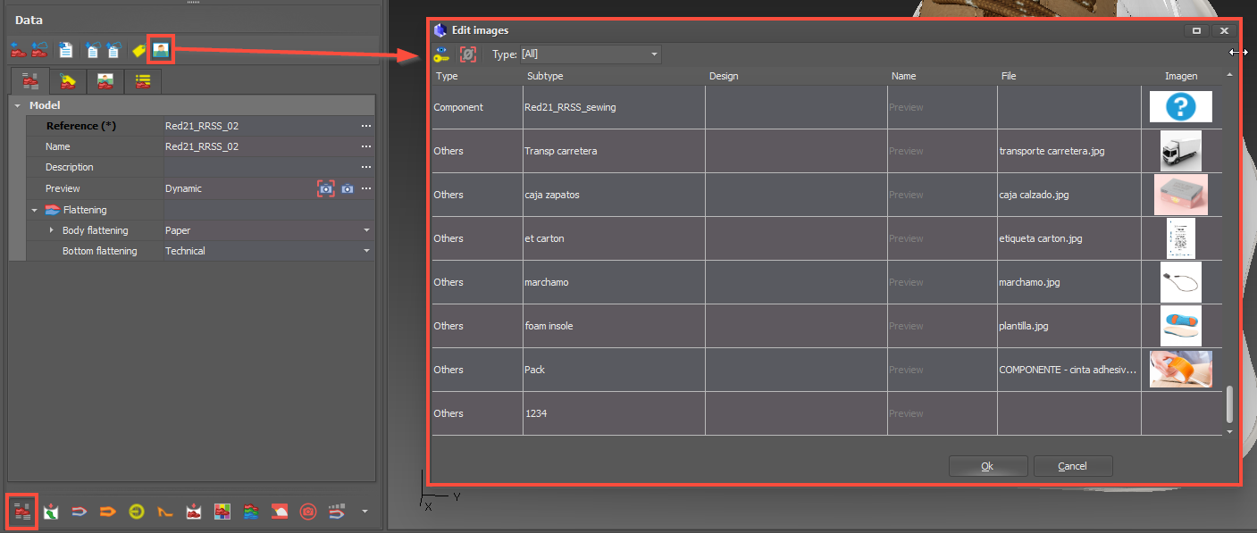1257x533 pixels.
Task: Click the Edit images icon in Data toolbar
Action: coord(161,51)
